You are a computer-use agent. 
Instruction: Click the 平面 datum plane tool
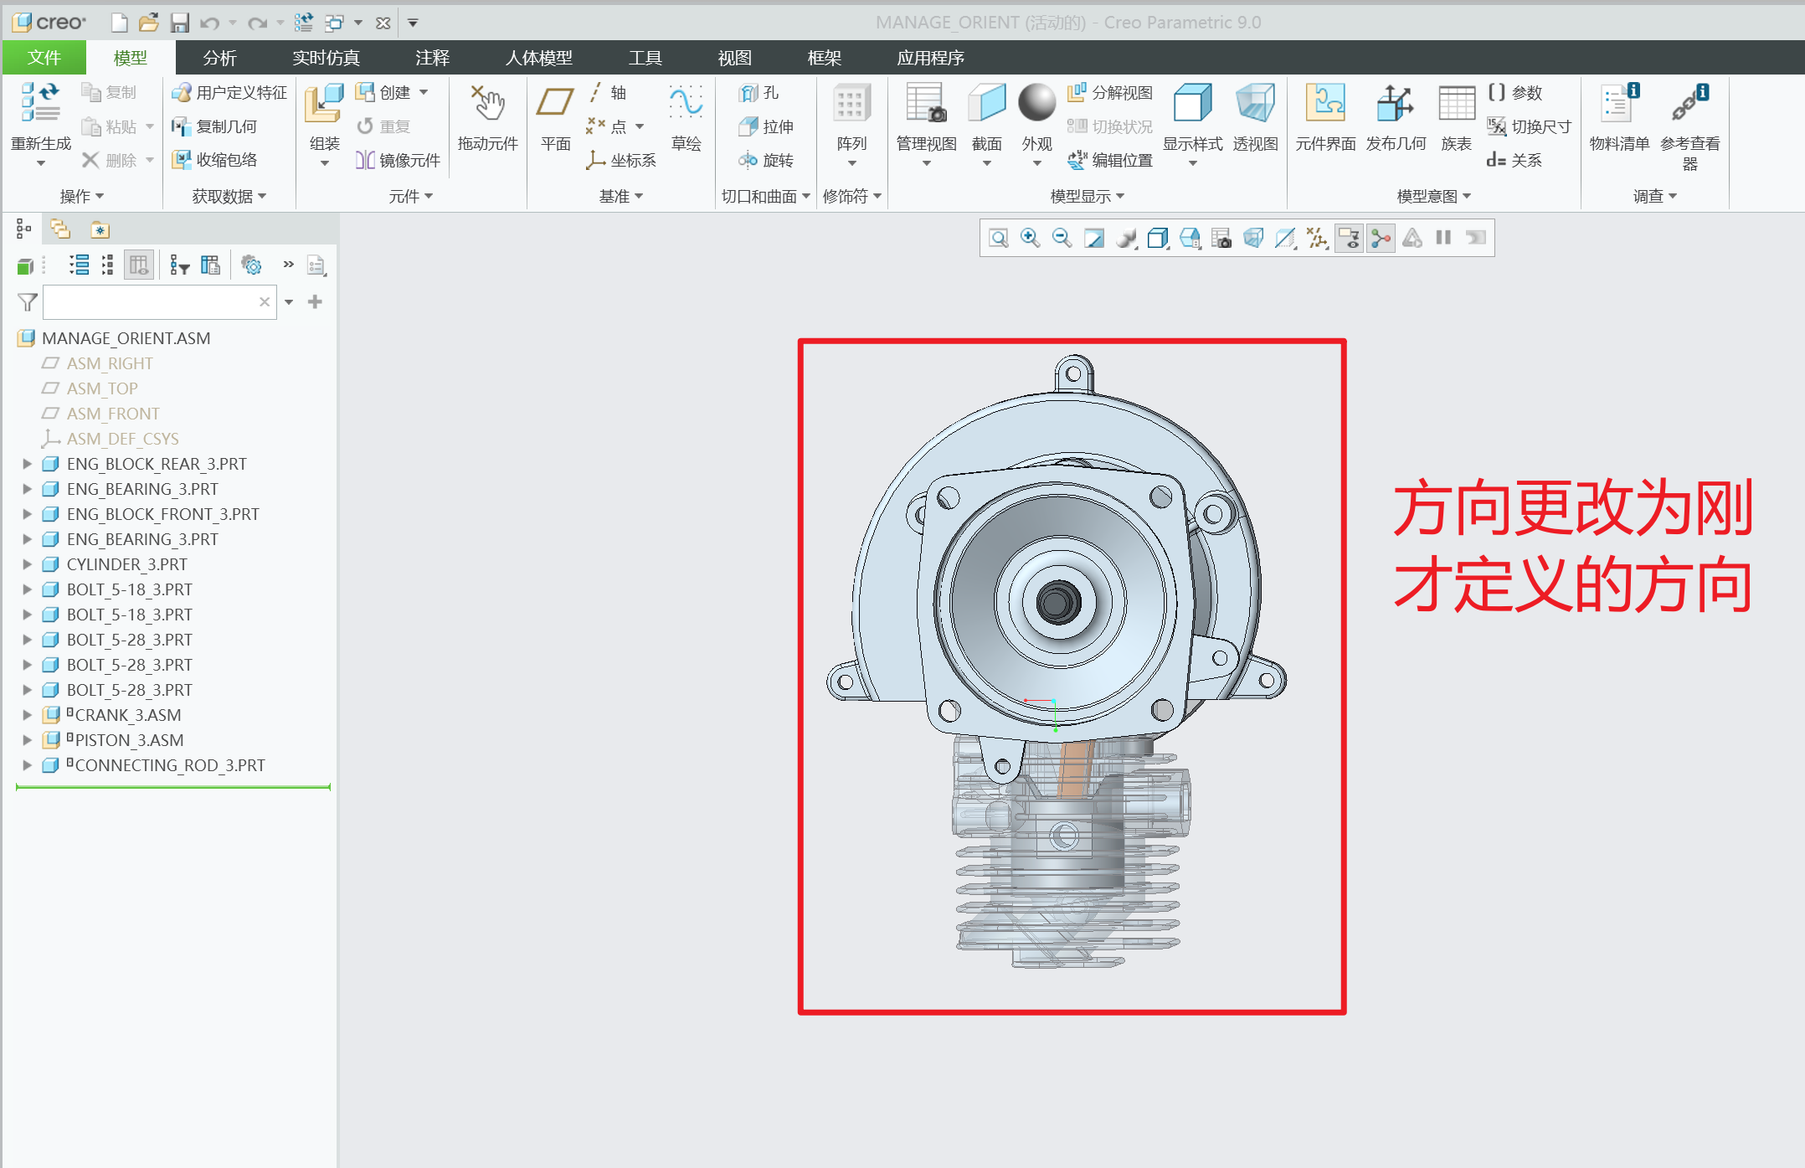[x=555, y=117]
